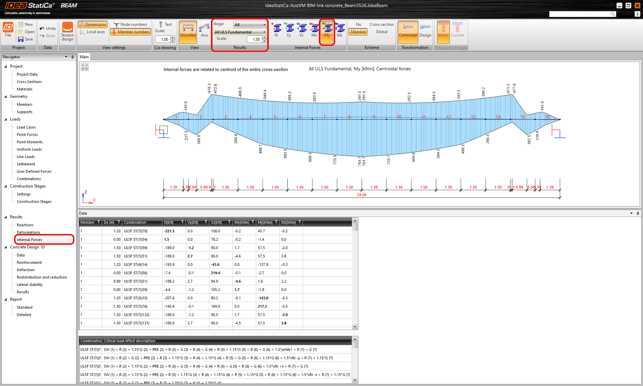Select the Vz shear force icon
Screen dimensions: 643x386
coord(301,30)
